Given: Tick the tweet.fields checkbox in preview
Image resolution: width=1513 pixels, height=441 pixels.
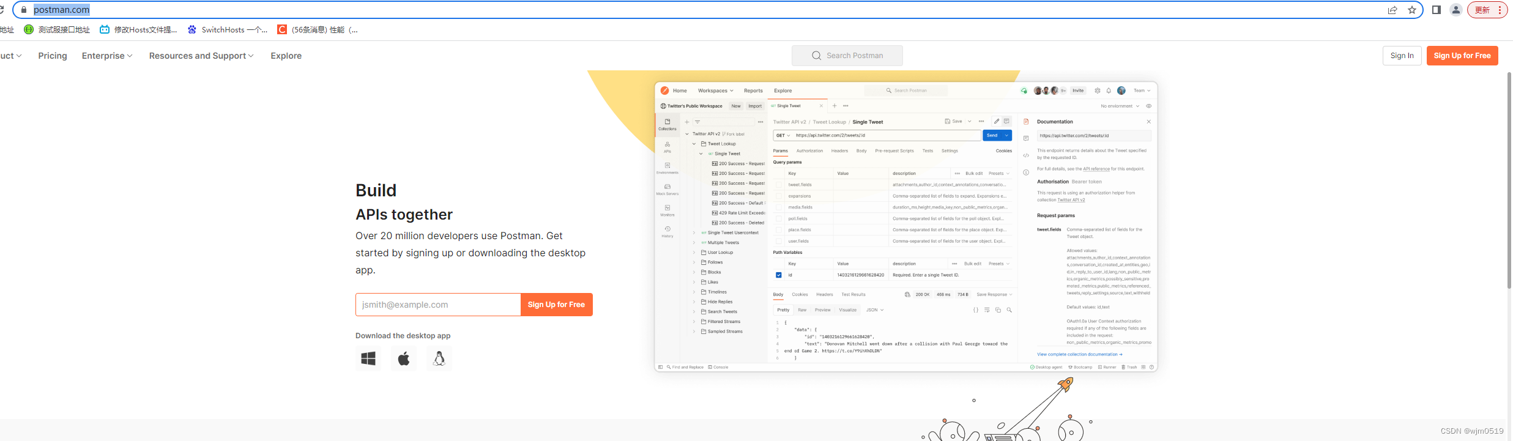Looking at the screenshot, I should pyautogui.click(x=779, y=185).
